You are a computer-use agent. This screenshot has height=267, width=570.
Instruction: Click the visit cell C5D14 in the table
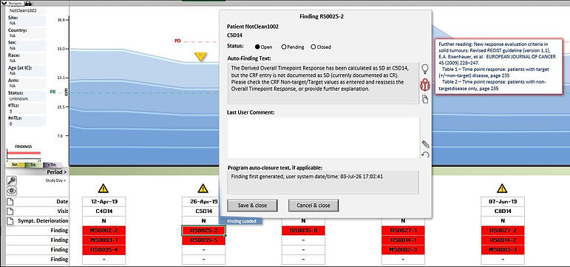[200, 211]
